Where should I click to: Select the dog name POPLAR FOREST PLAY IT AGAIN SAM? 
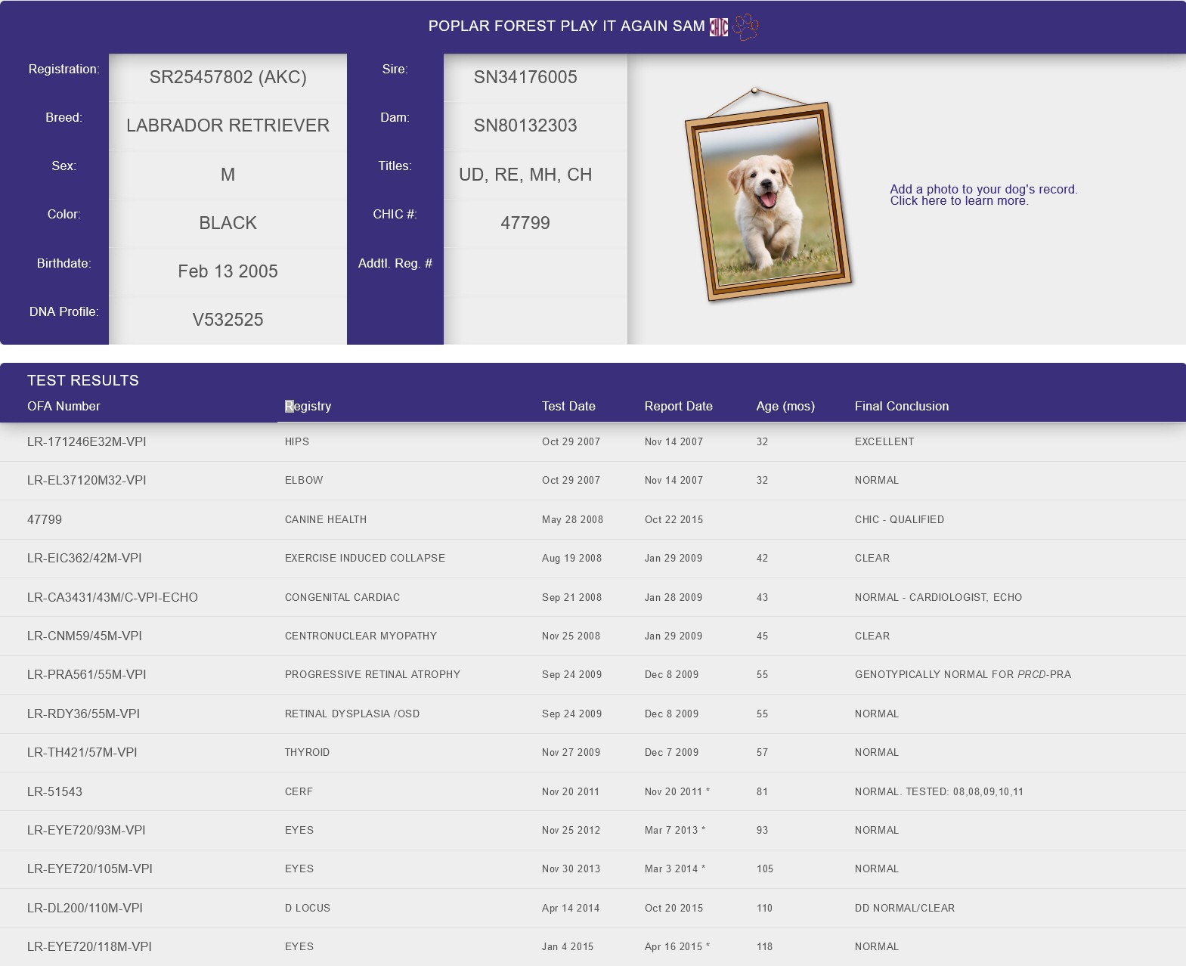[x=566, y=26]
